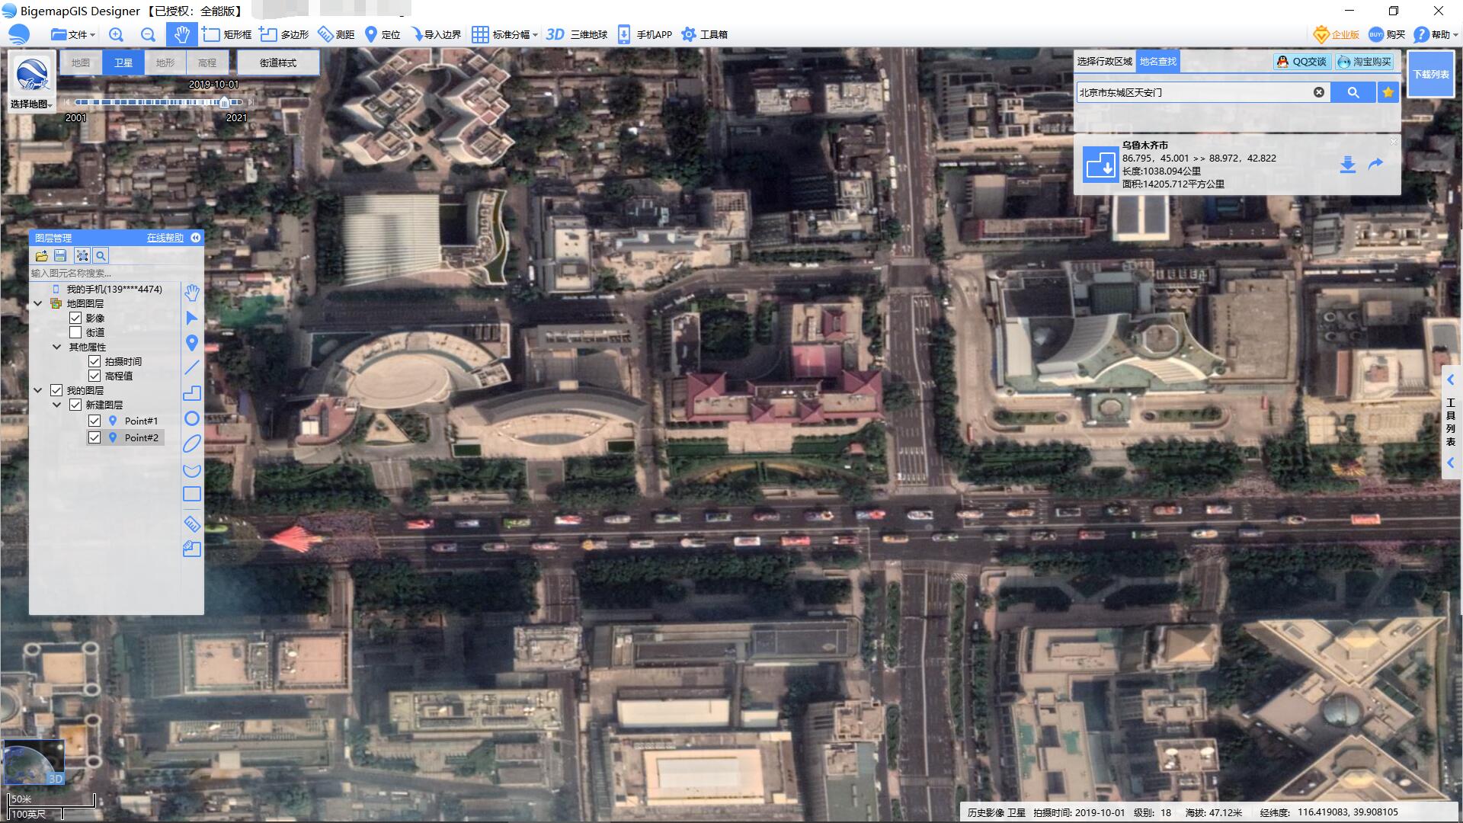
Task: Click download icon for 乌鲁木齐市 result
Action: tap(1347, 165)
